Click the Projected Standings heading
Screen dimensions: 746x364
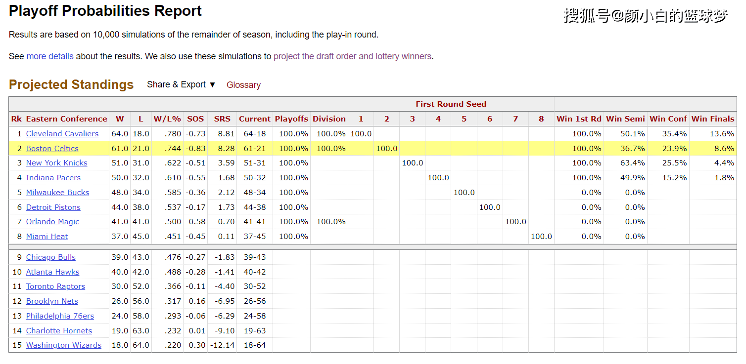[71, 84]
